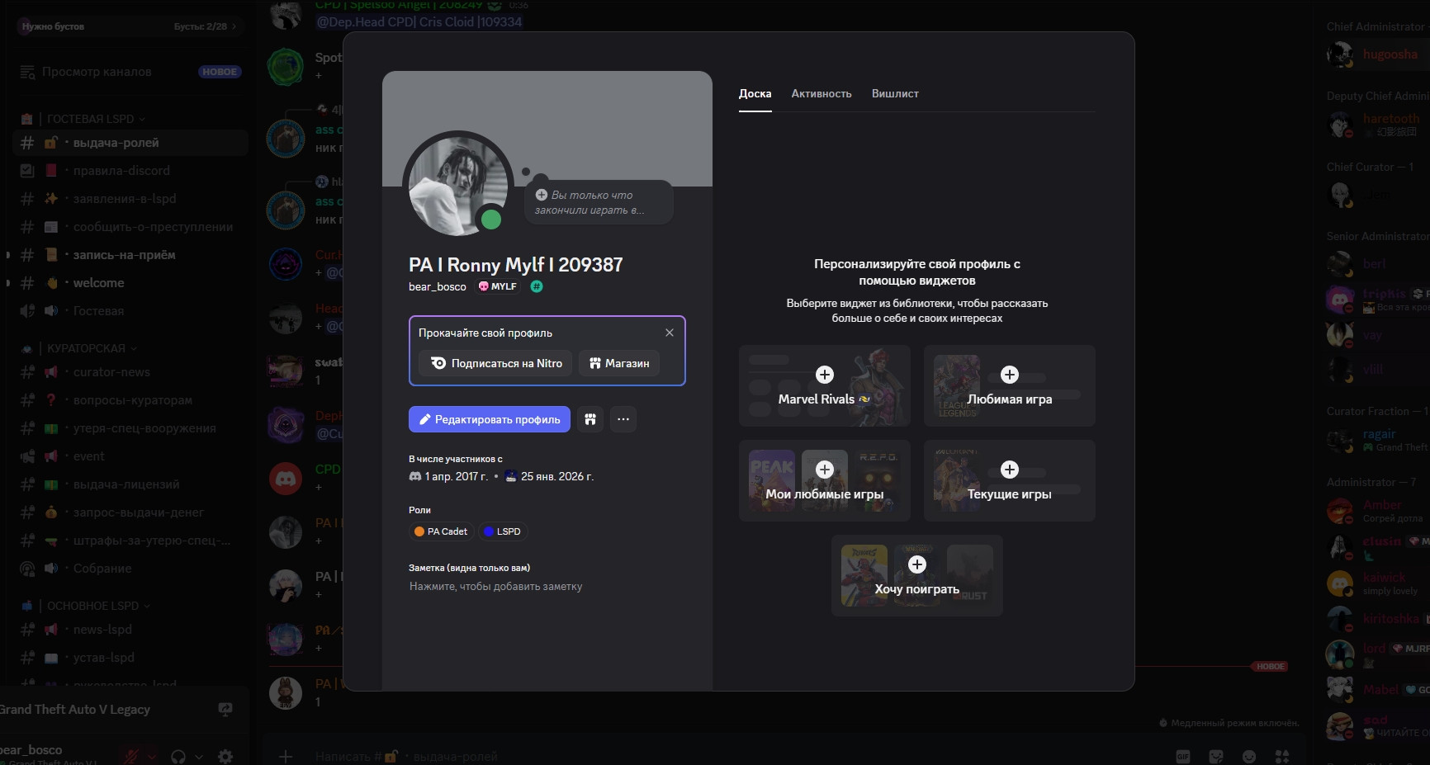
Task: Click the MYLF server tag badge
Action: click(x=498, y=286)
